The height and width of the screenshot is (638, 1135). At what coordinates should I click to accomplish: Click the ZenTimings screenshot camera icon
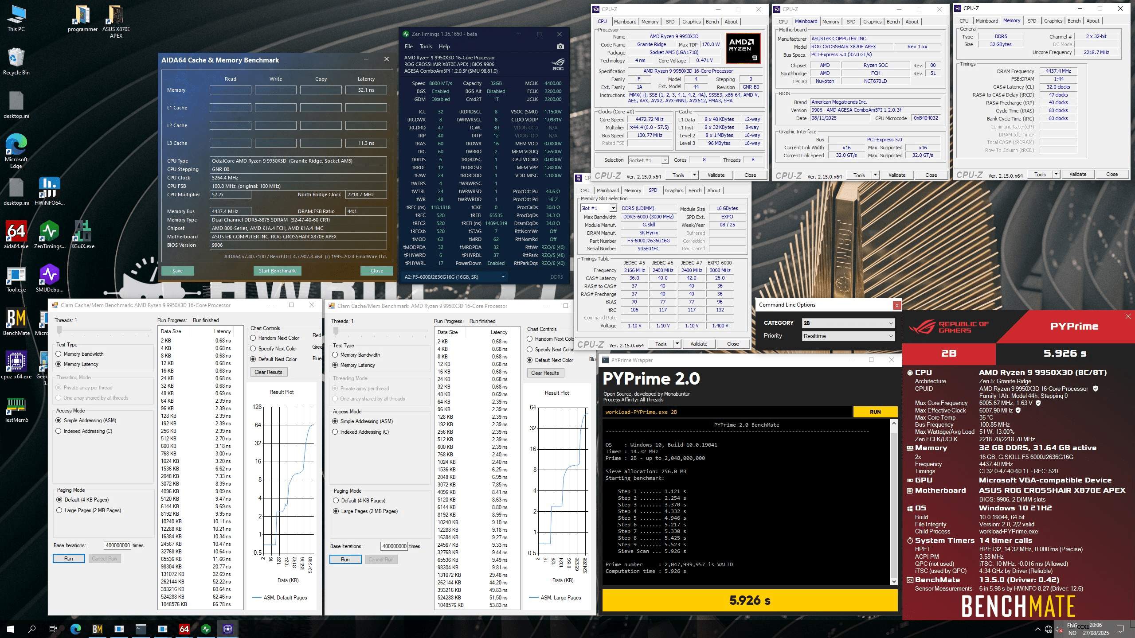coord(560,47)
